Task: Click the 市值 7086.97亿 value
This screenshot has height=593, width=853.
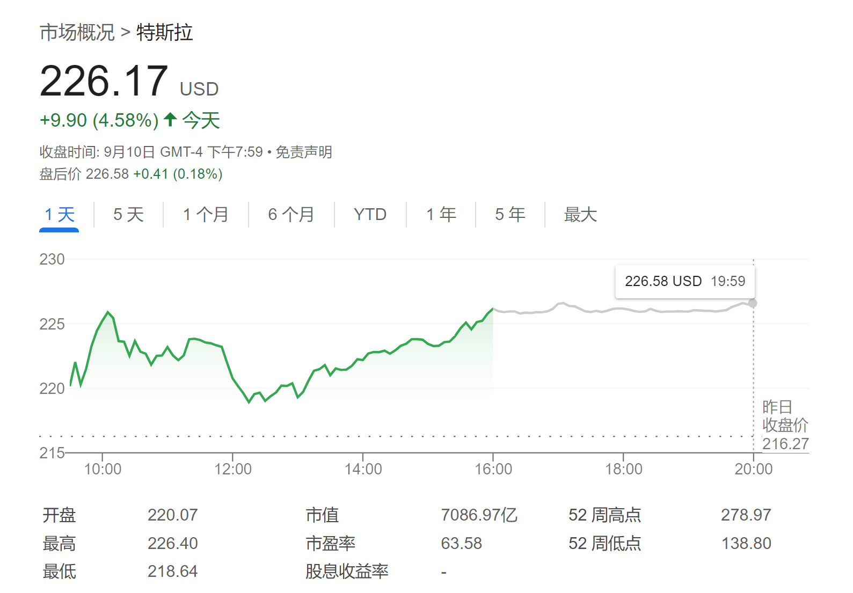Action: 479,515
